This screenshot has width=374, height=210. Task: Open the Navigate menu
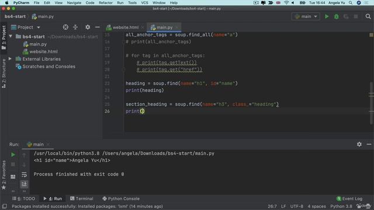[x=74, y=3]
